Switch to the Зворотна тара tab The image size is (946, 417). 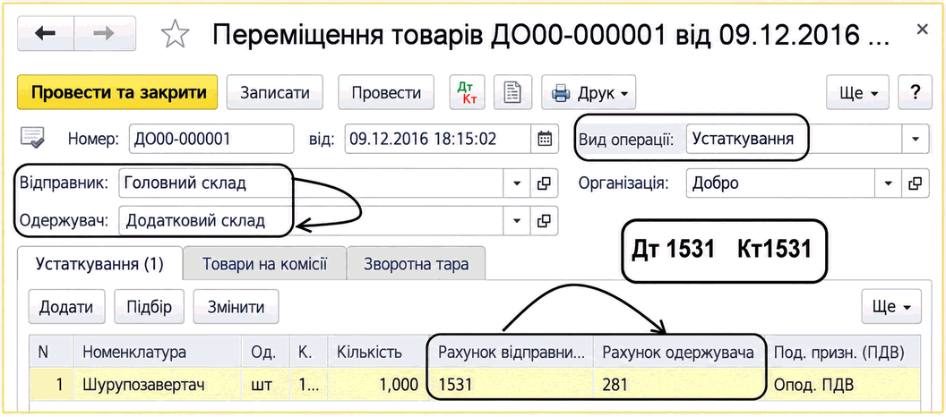tap(416, 263)
